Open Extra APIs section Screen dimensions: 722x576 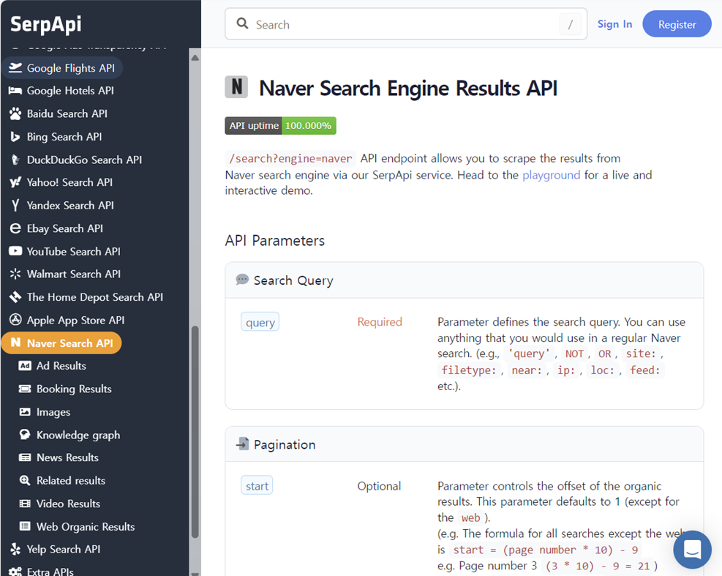coord(50,572)
